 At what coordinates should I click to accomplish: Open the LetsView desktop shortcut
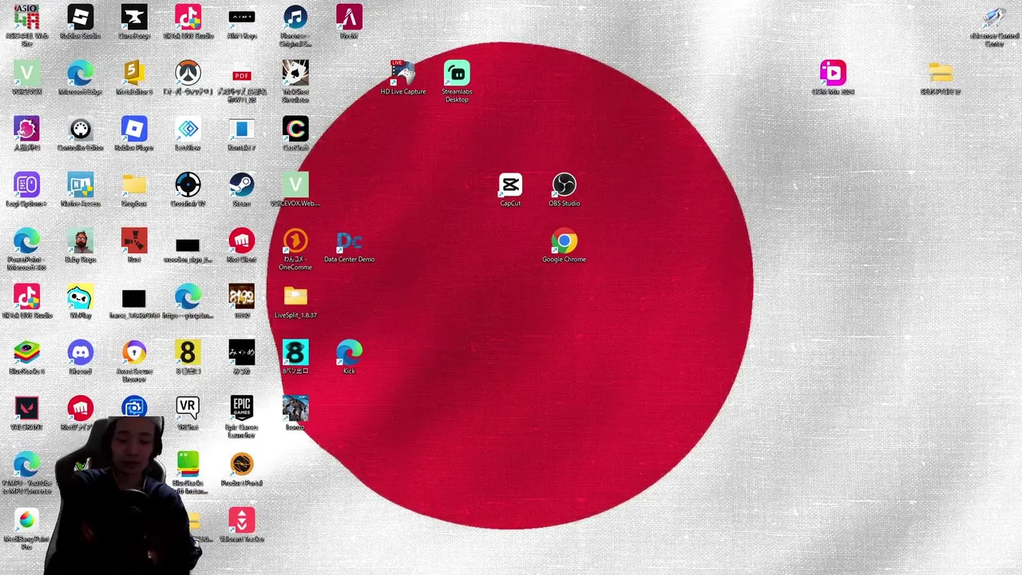[188, 129]
